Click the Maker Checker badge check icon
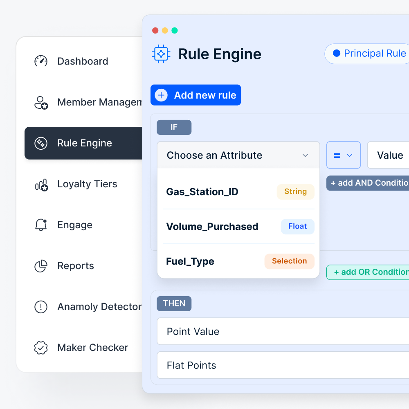This screenshot has height=409, width=409. pos(41,348)
